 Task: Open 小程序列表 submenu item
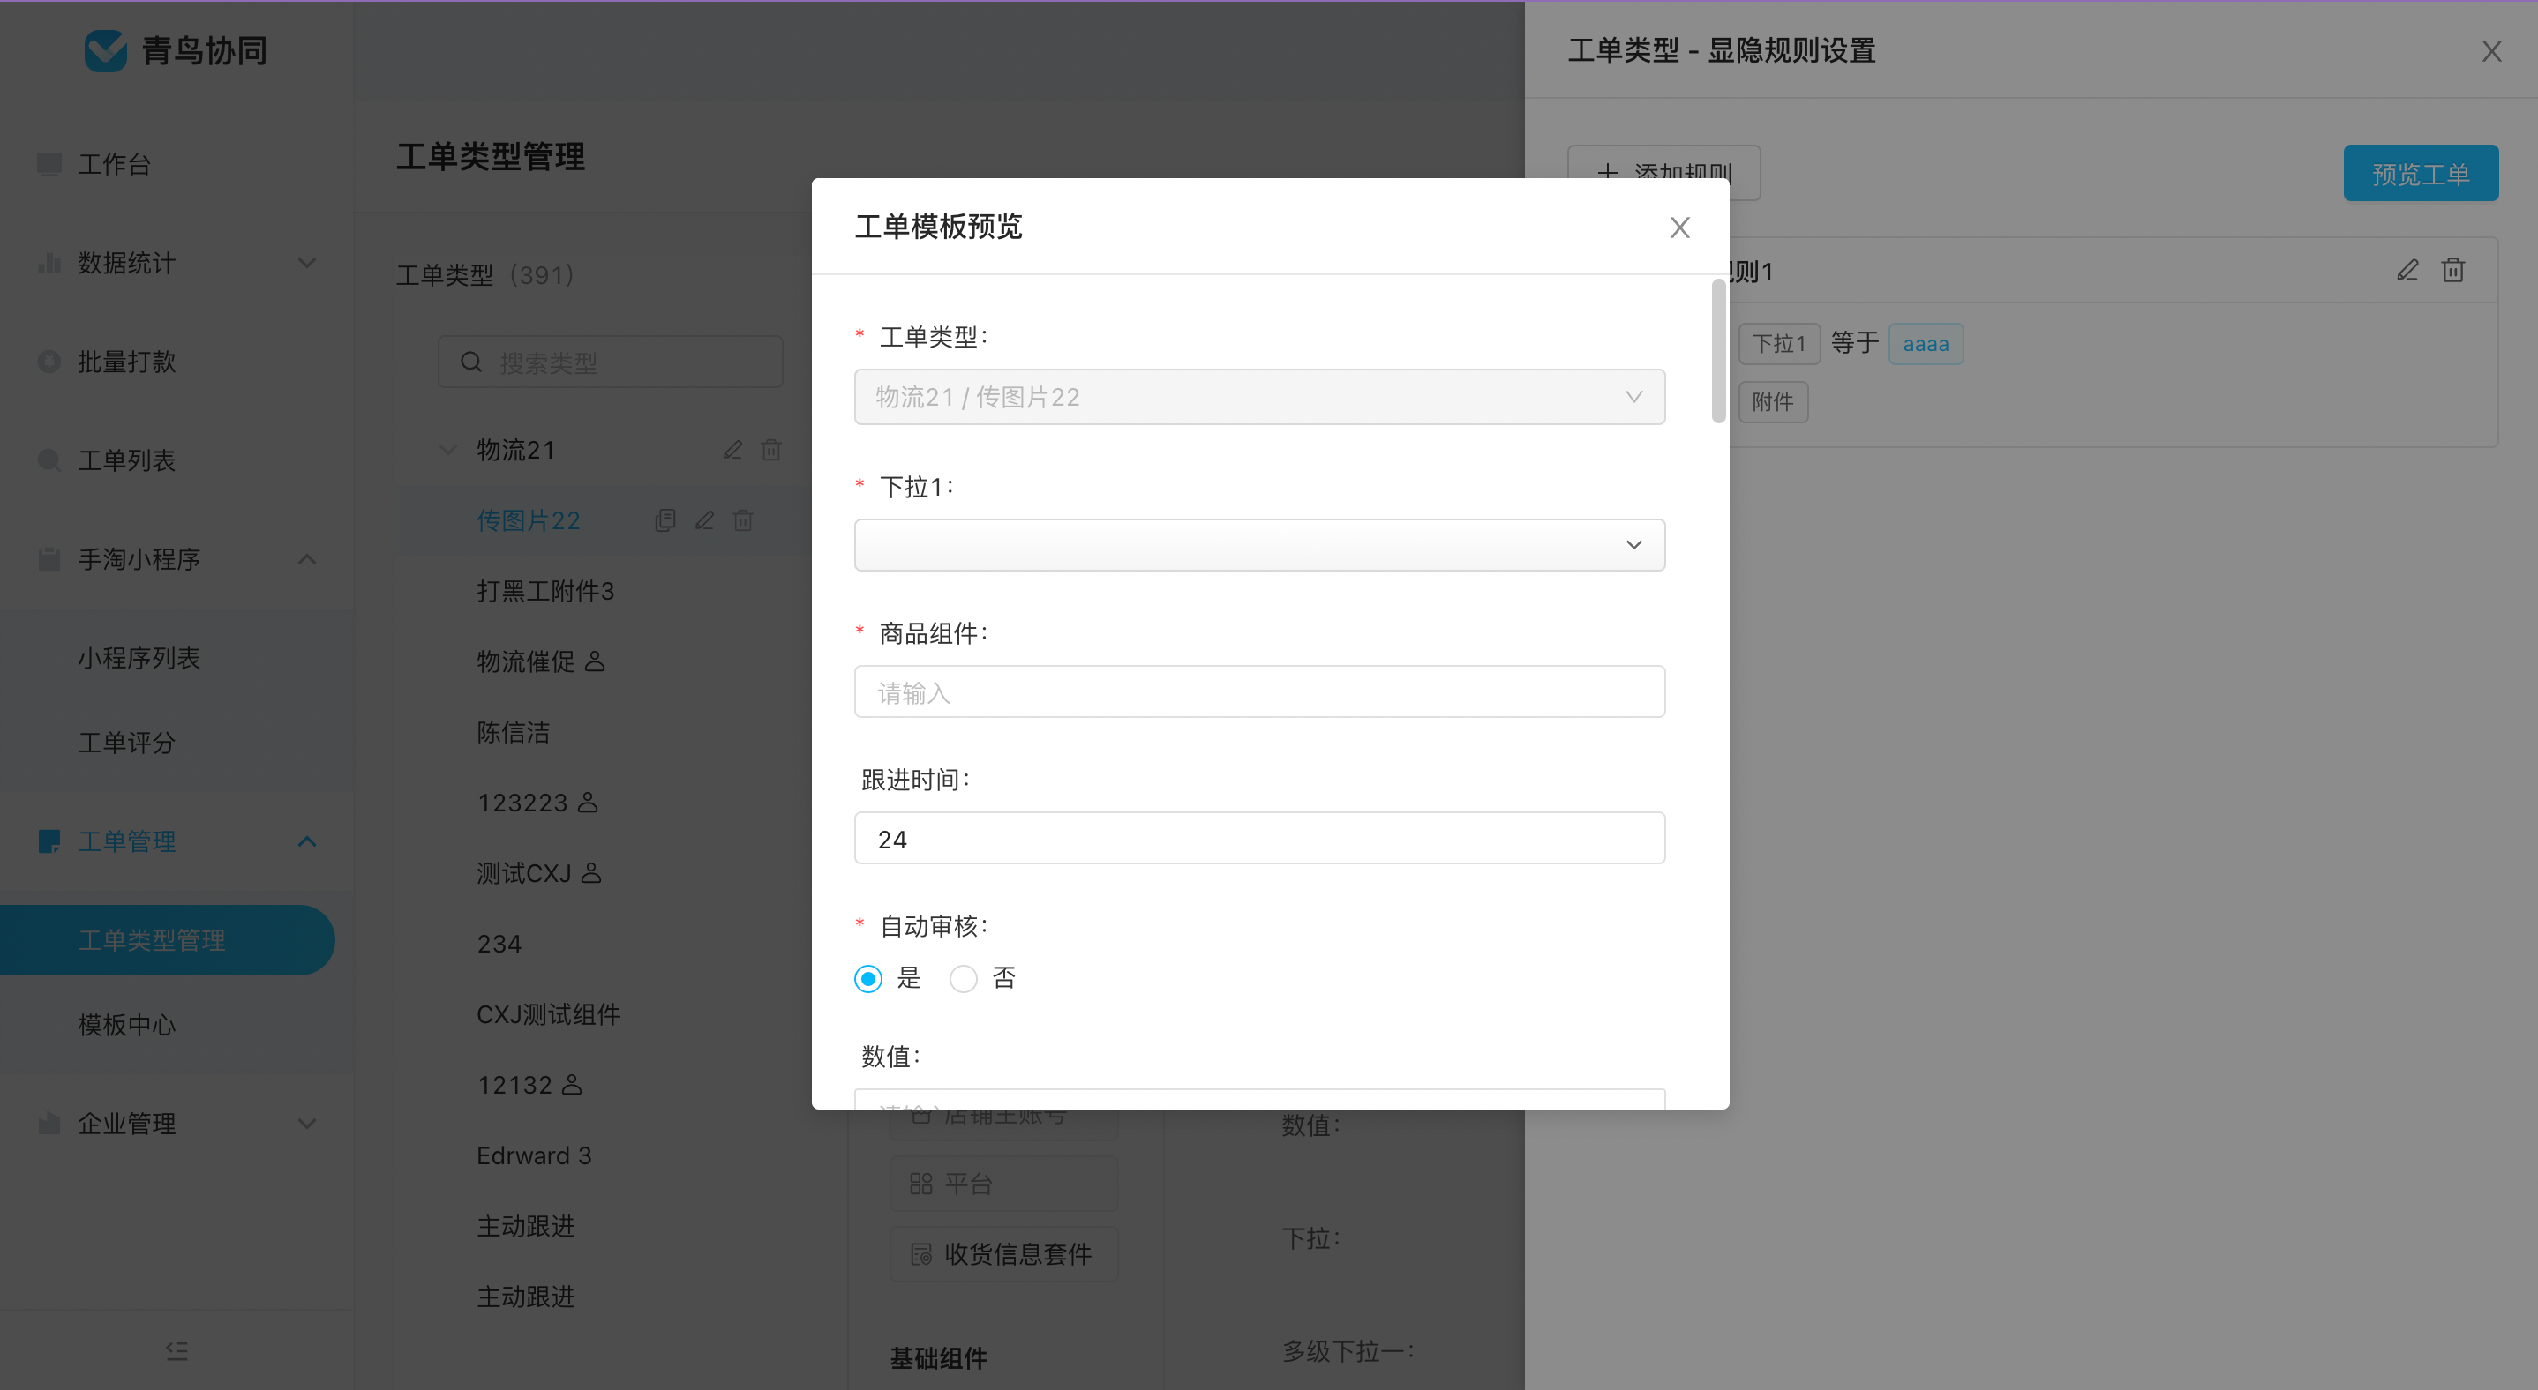coord(139,658)
